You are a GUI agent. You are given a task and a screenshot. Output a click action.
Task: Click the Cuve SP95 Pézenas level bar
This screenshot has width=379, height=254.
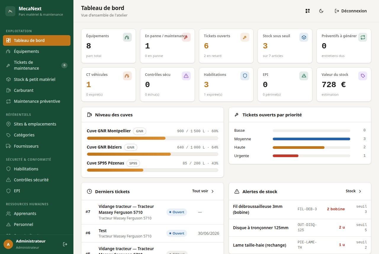pos(152,170)
